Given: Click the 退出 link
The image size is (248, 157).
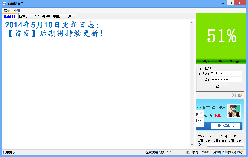Looking at the screenshot, I should point(222,108).
